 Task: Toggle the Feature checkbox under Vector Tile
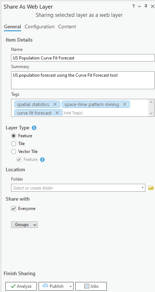[19, 159]
